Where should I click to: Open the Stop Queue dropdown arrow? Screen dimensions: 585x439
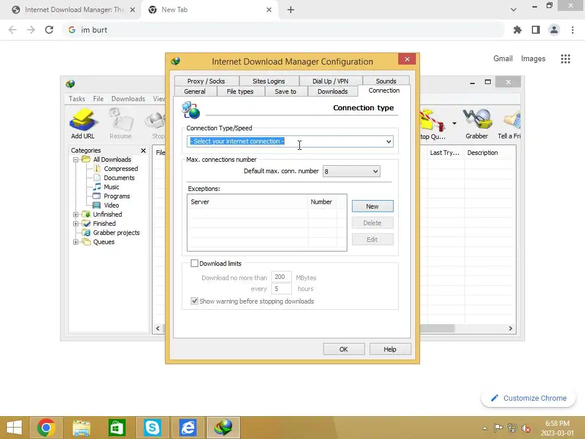(454, 123)
